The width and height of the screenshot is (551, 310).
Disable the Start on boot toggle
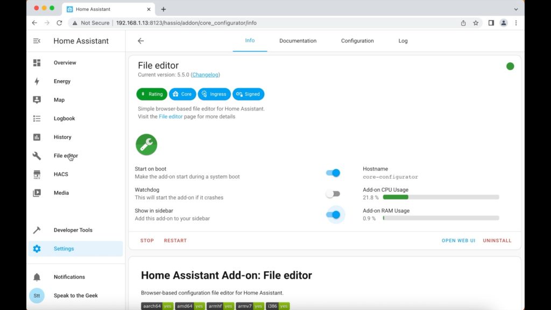point(333,173)
